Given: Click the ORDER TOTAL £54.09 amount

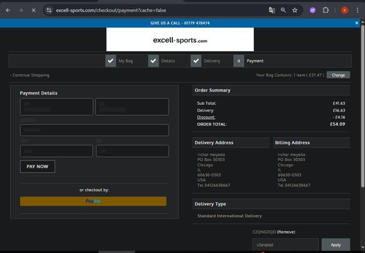Looking at the screenshot, I should pyautogui.click(x=338, y=124).
